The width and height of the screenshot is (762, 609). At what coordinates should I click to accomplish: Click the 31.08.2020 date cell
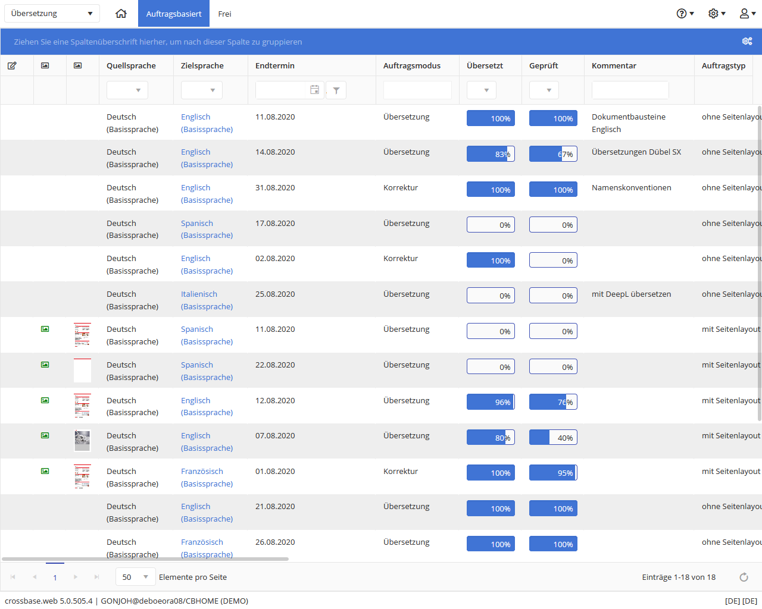275,187
